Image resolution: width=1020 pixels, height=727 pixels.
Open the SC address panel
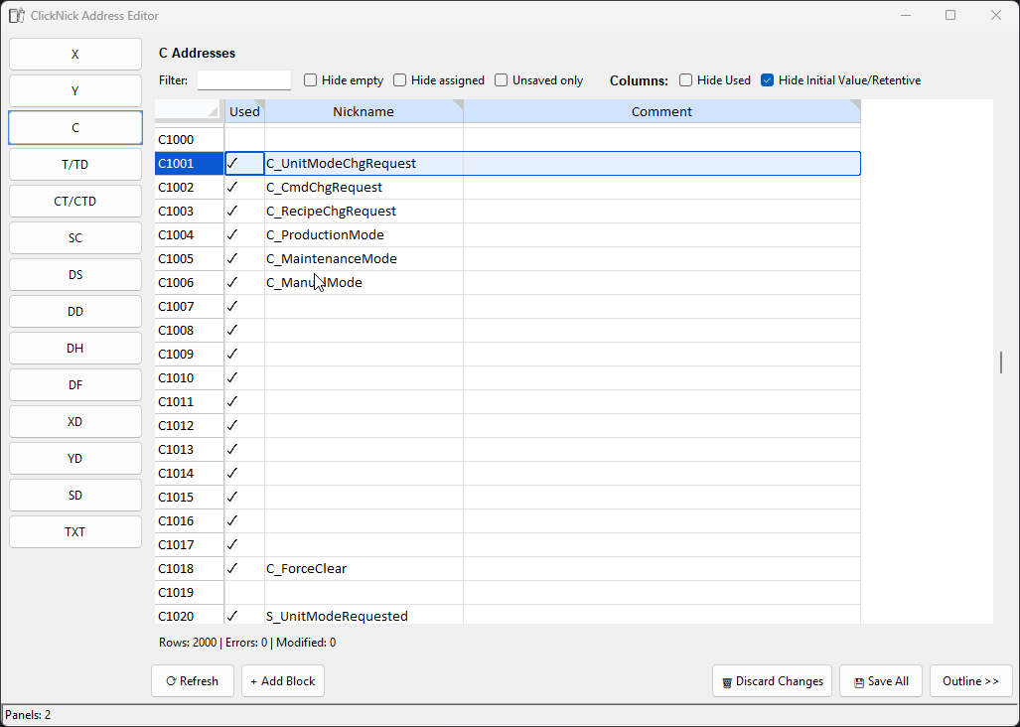tap(75, 238)
